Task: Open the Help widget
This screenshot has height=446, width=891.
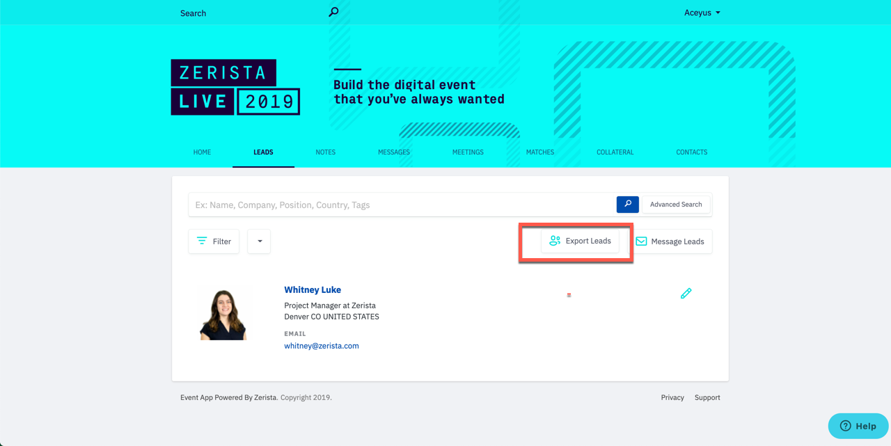Action: tap(858, 426)
